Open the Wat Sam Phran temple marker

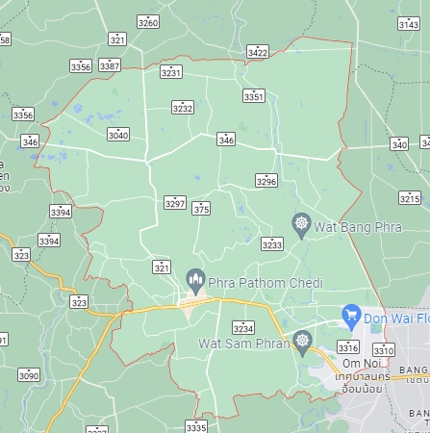[302, 344]
